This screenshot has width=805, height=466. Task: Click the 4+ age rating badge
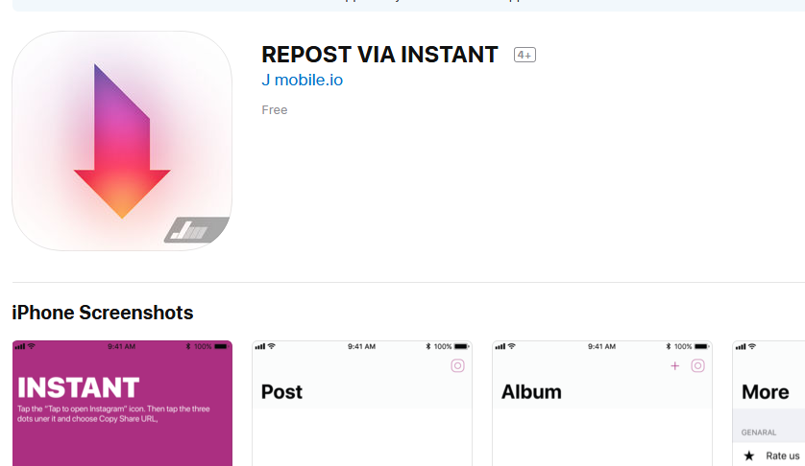[x=524, y=55]
